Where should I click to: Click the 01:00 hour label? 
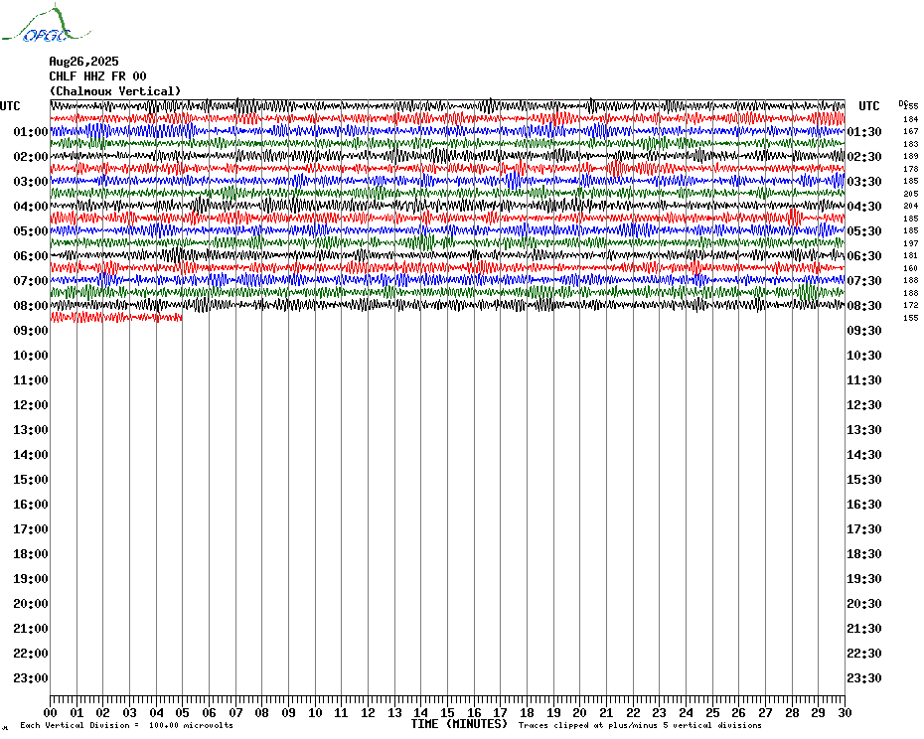point(31,131)
